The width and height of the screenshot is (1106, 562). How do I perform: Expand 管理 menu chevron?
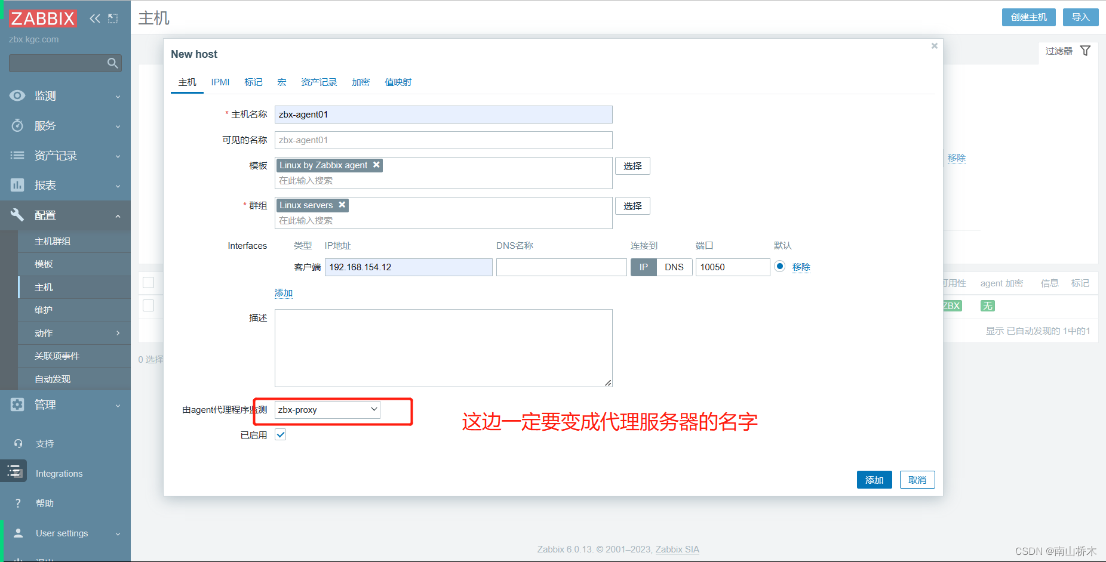point(118,406)
